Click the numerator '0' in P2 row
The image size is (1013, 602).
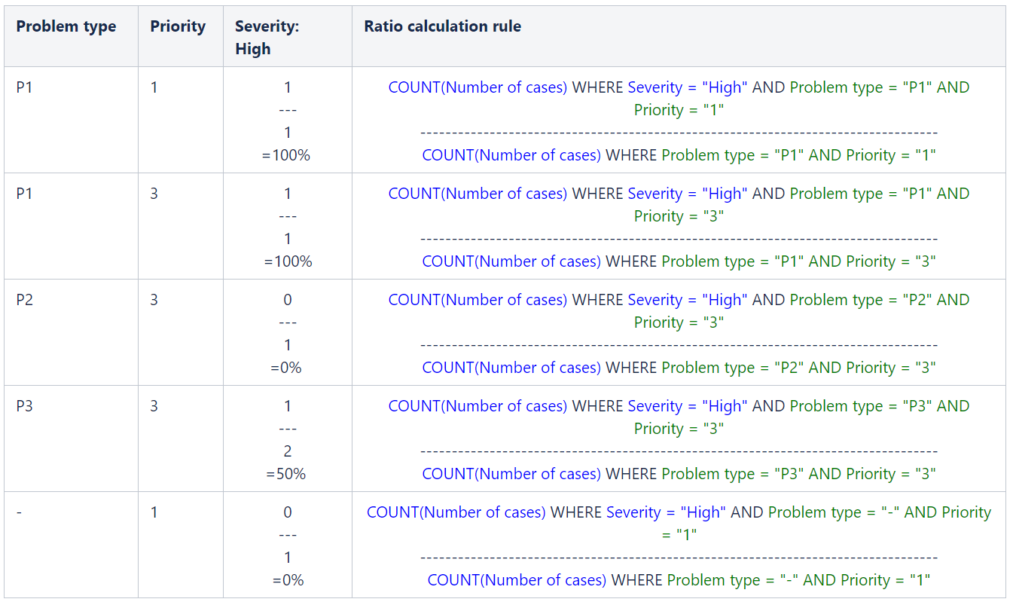coord(287,300)
